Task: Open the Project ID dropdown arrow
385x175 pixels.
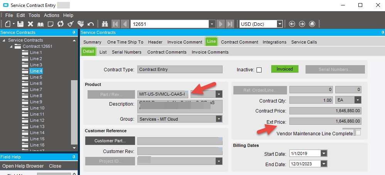Action: click(219, 161)
